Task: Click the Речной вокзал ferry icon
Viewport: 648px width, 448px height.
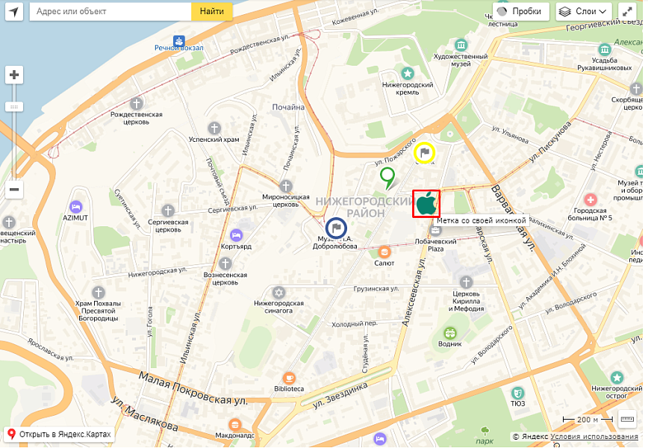Action: point(179,40)
